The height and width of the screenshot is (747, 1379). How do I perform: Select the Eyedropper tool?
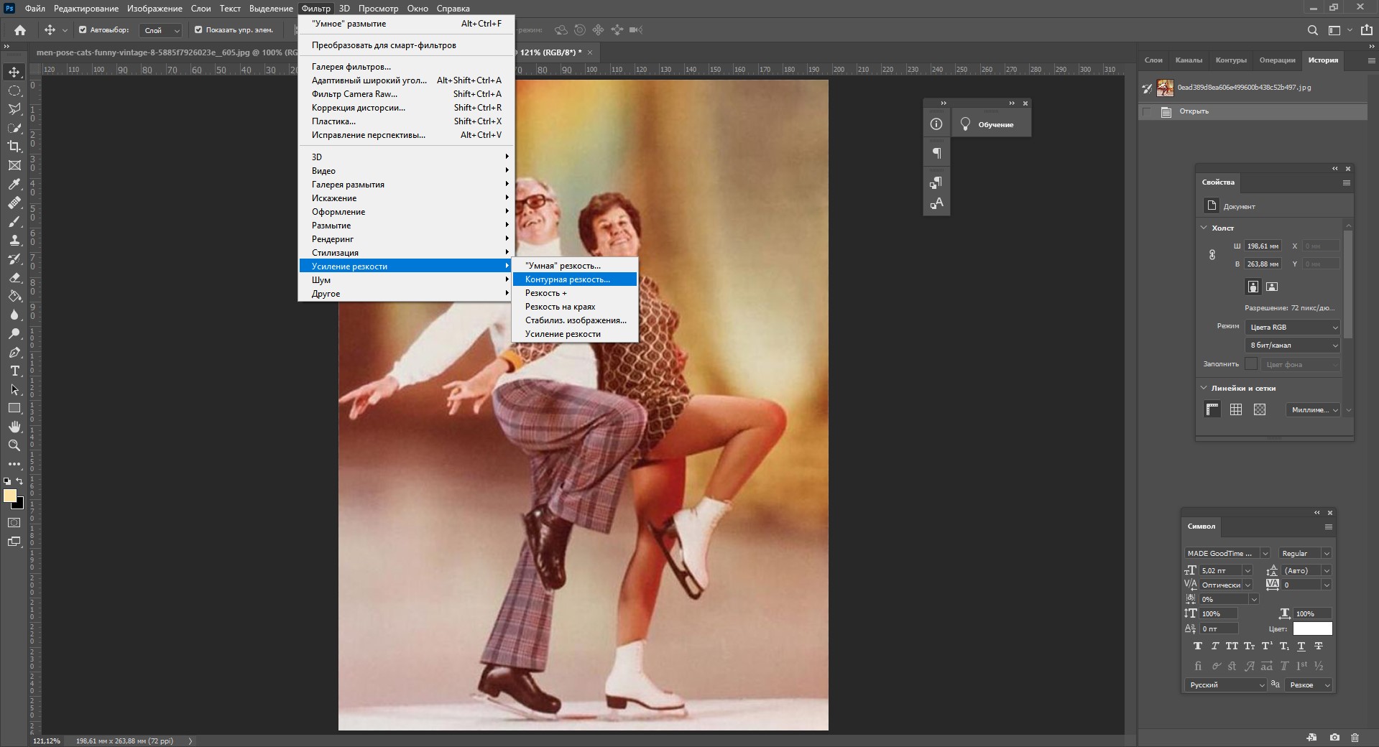tap(14, 184)
